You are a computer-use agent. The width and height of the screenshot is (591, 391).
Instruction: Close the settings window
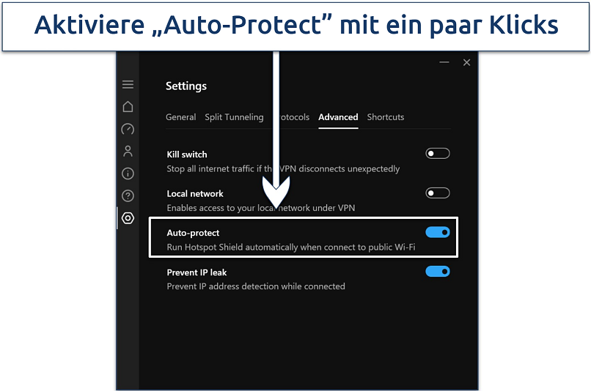pyautogui.click(x=466, y=62)
